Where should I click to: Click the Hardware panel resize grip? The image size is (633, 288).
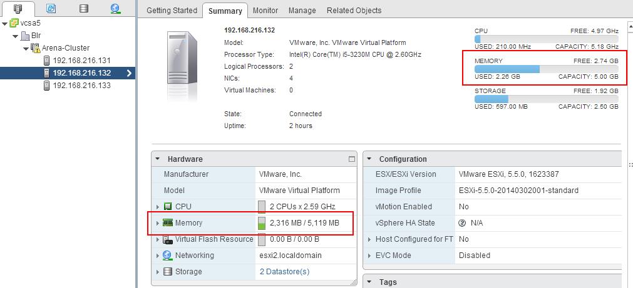click(354, 282)
